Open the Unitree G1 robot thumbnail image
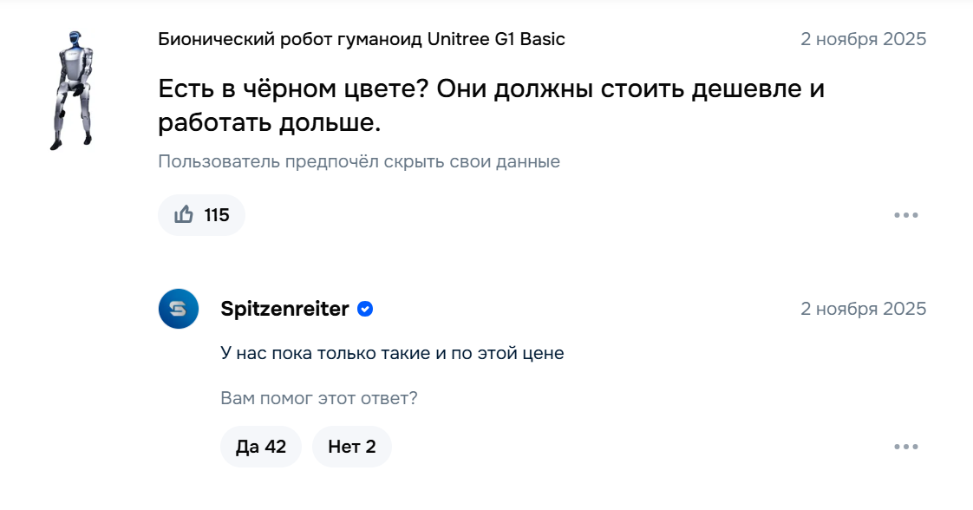Image resolution: width=973 pixels, height=510 pixels. (73, 90)
